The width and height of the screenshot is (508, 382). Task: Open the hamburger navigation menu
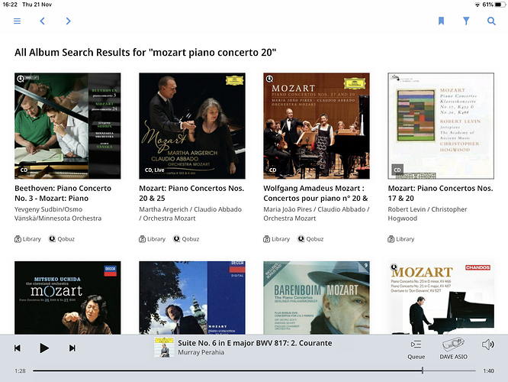click(x=18, y=21)
